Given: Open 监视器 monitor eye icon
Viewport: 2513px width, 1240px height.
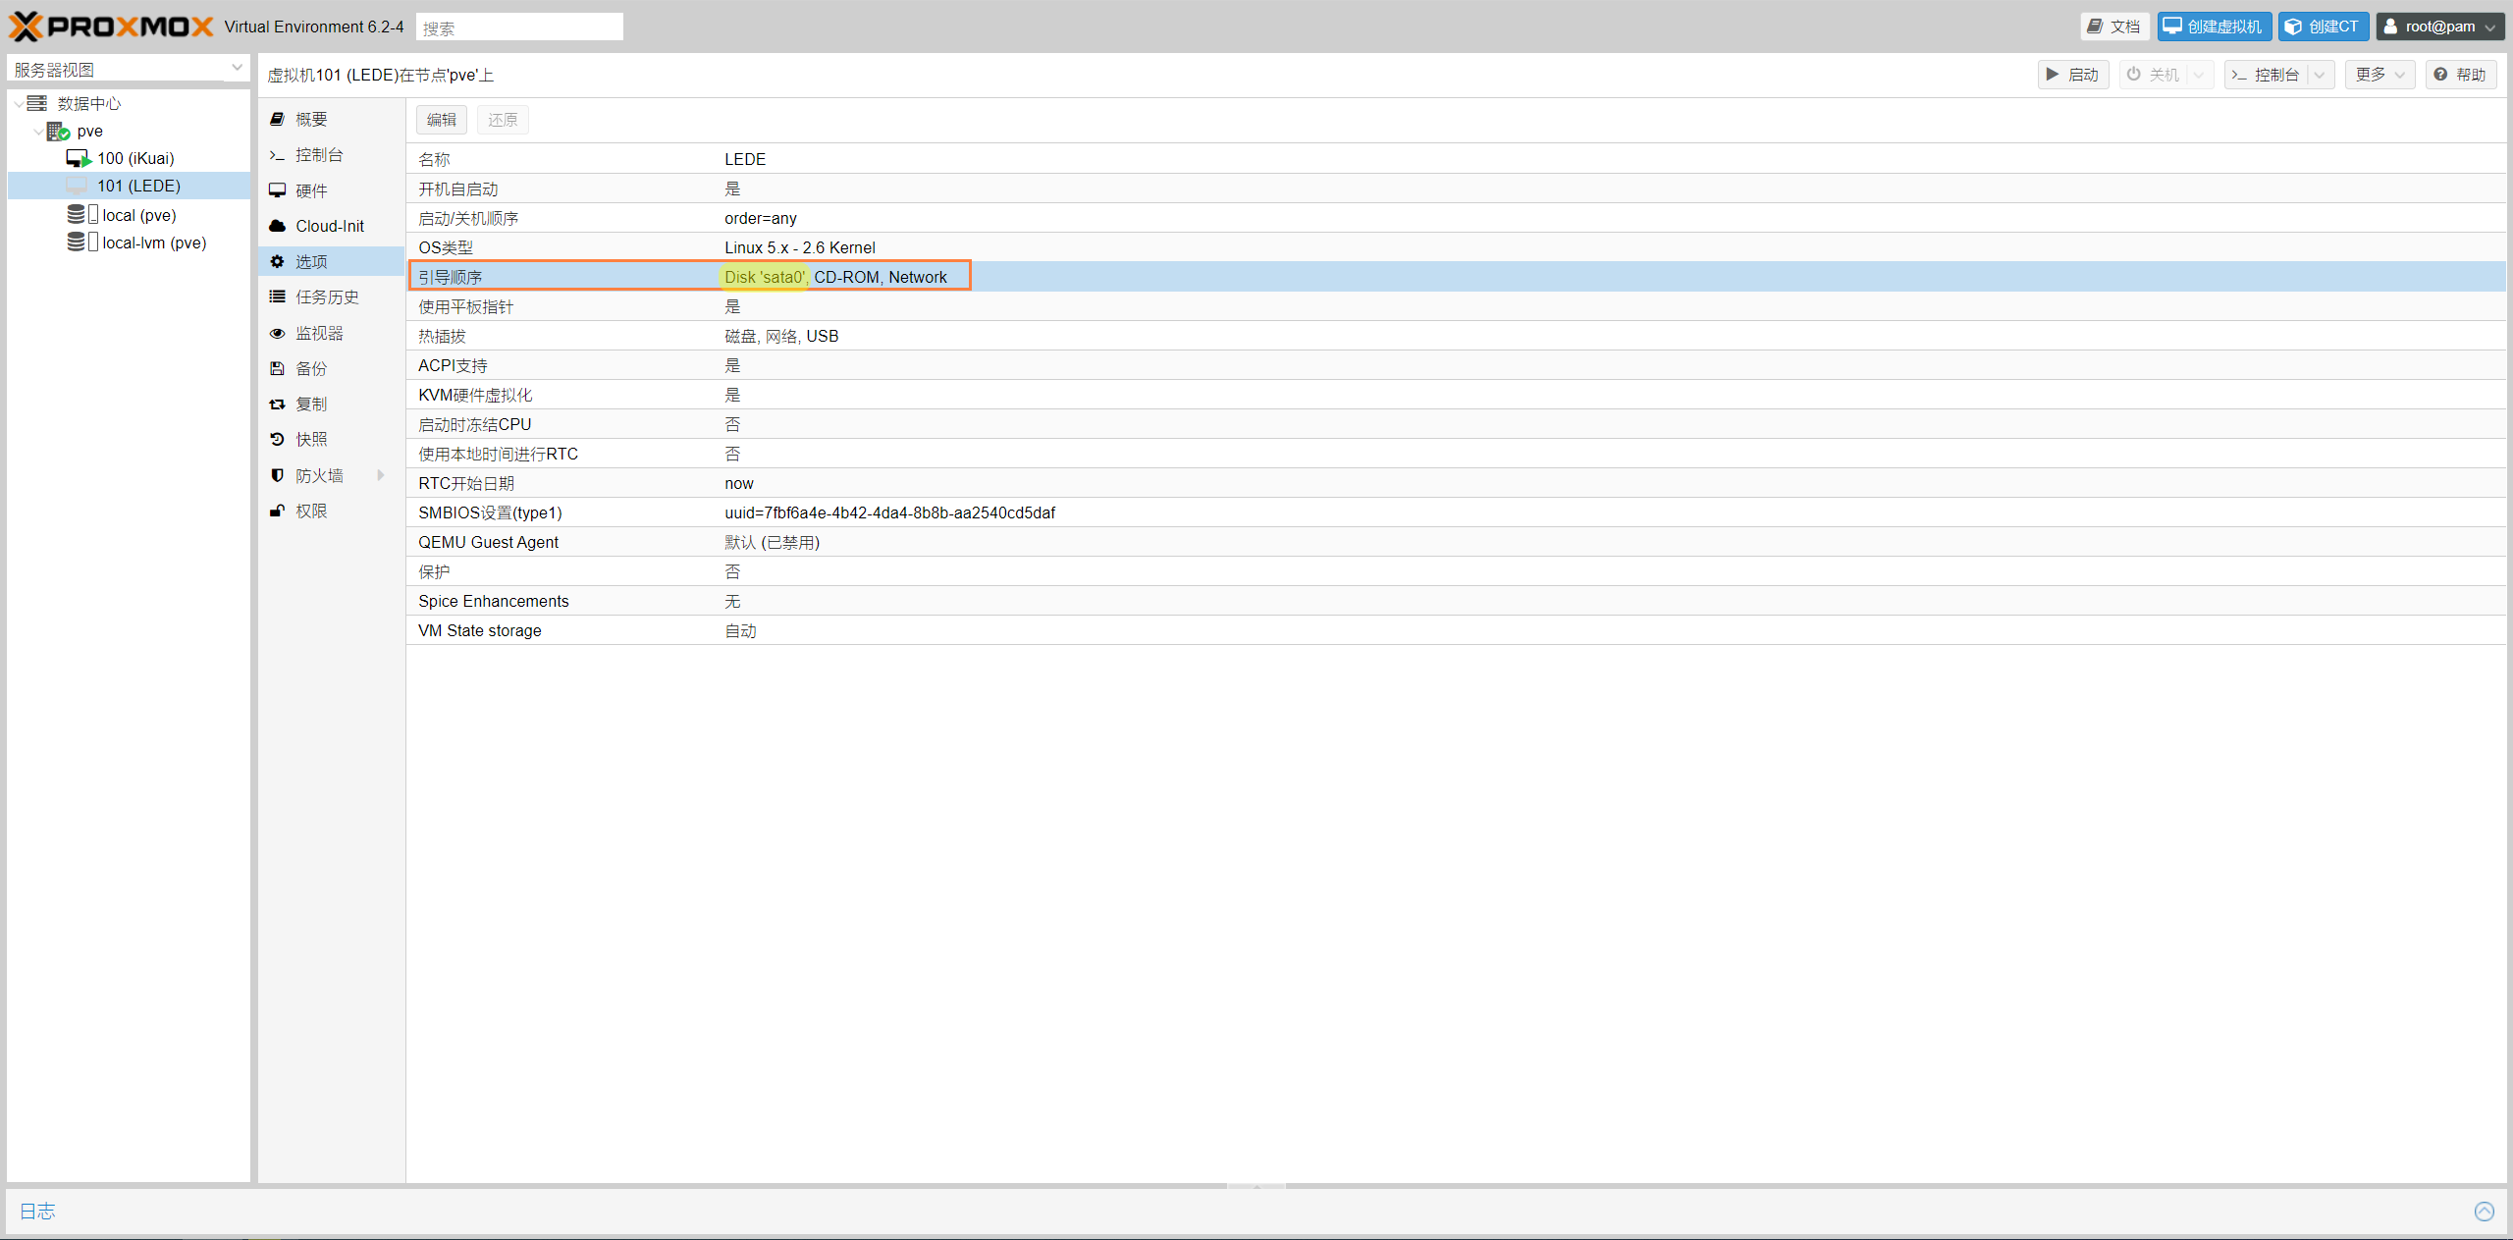Looking at the screenshot, I should click(277, 334).
